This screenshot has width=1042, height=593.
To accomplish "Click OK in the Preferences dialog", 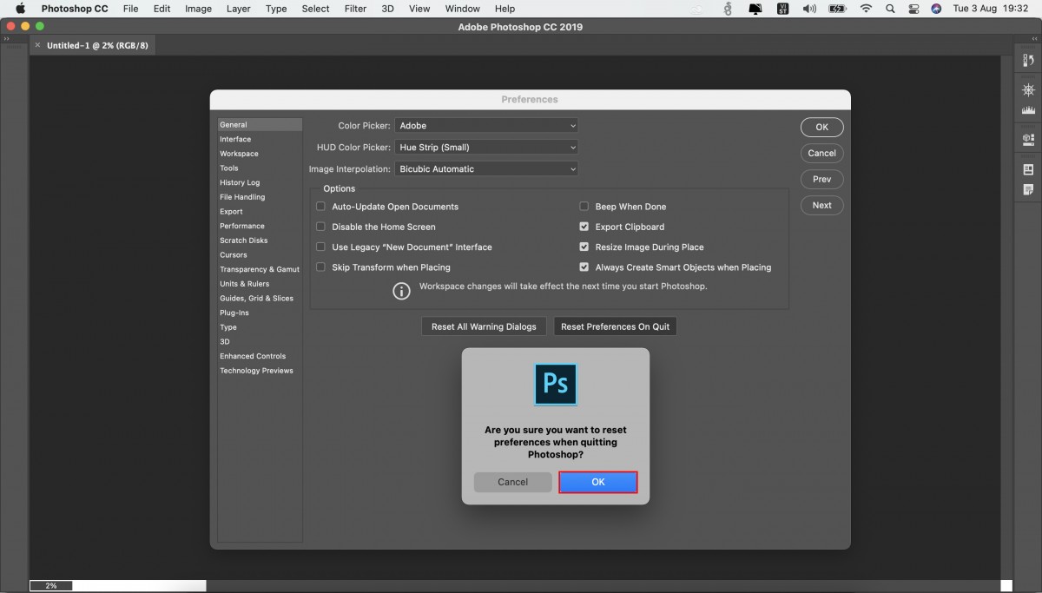I will point(822,127).
